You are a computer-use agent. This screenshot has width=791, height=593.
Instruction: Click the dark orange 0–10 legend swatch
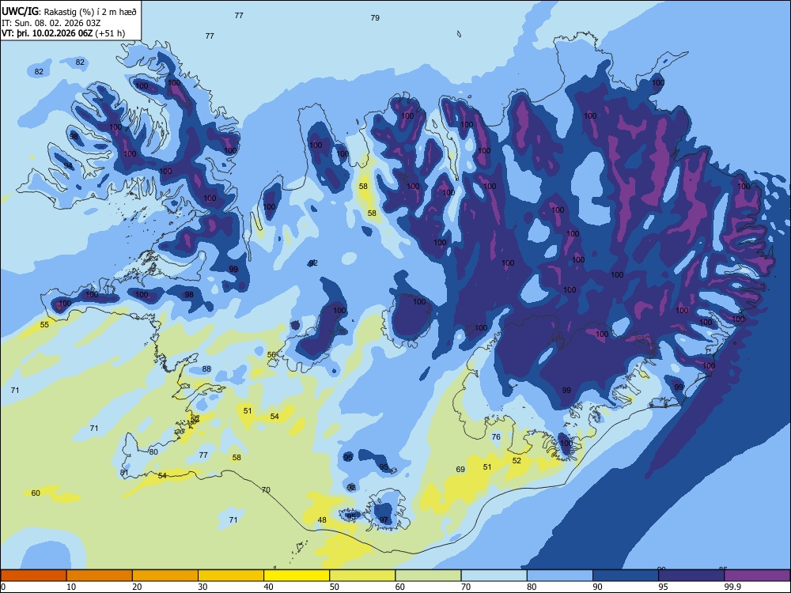[x=34, y=576]
